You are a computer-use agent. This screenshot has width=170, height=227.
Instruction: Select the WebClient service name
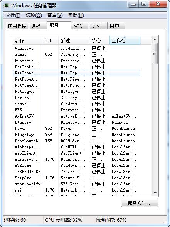[25, 153]
